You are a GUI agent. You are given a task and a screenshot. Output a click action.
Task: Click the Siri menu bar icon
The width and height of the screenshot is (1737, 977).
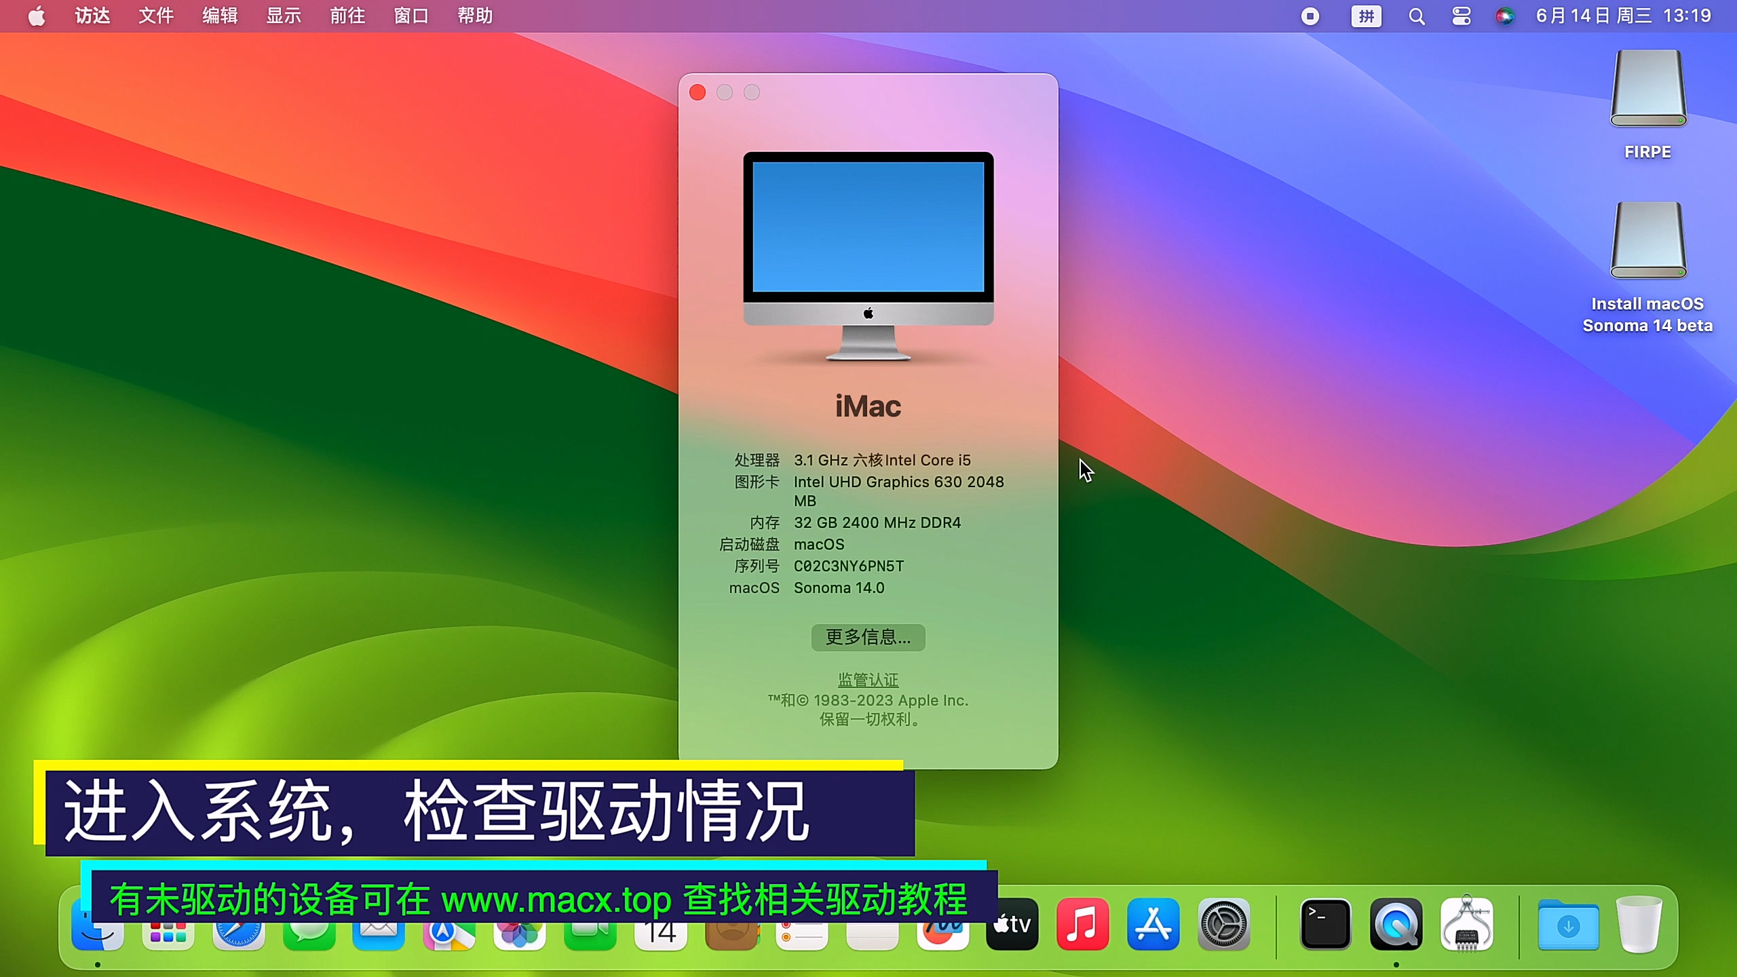pyautogui.click(x=1504, y=16)
